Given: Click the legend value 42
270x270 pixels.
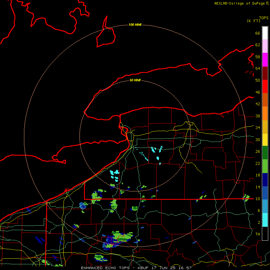Looking at the screenshot, I should [258, 104].
